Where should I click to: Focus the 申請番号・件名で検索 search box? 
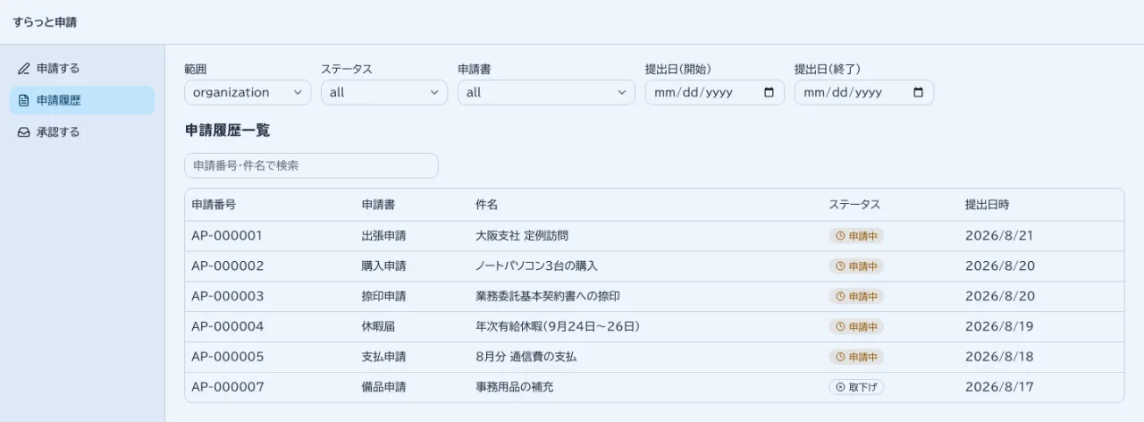tap(311, 165)
